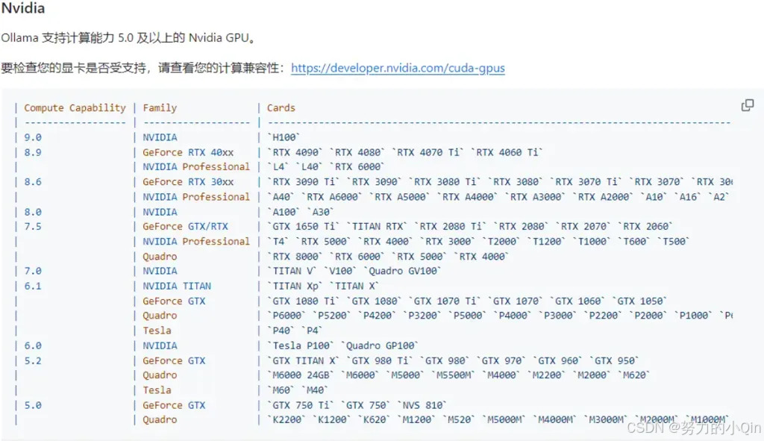Select the '7.5' compute capability cell
The width and height of the screenshot is (764, 441).
(33, 227)
